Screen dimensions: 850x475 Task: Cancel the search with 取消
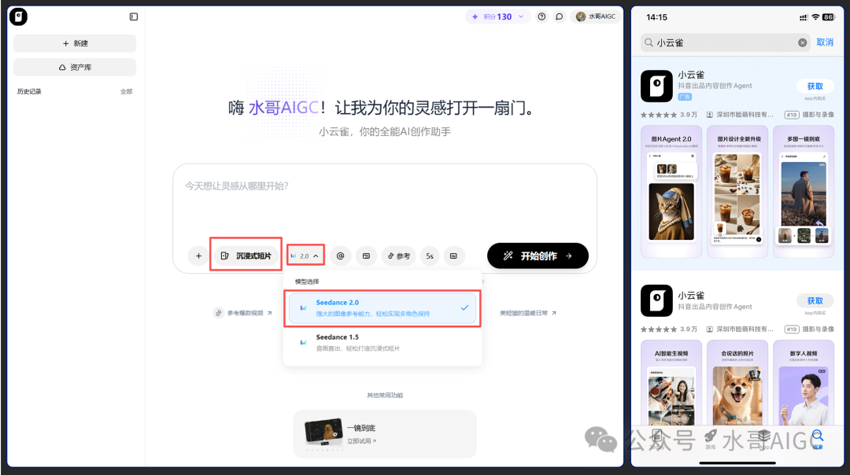[x=823, y=42]
